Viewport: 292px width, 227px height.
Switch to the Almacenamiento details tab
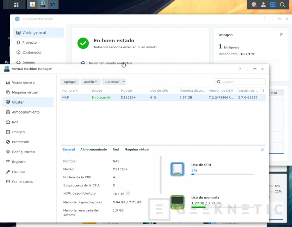pos(93,149)
